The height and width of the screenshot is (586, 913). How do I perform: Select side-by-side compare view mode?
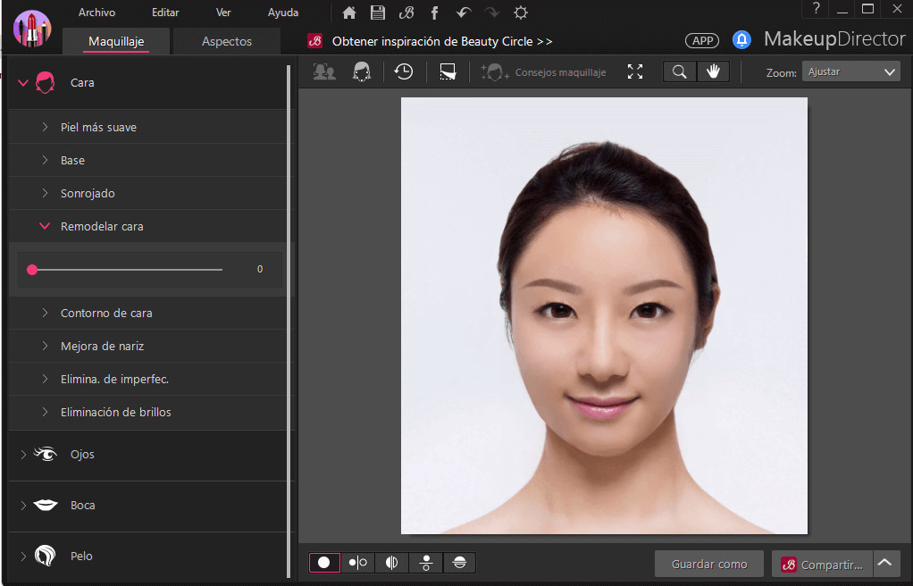pyautogui.click(x=358, y=563)
